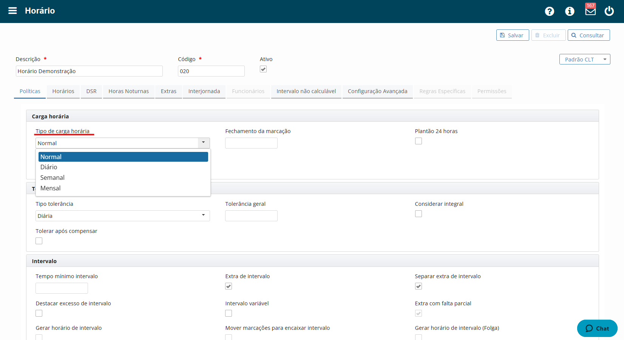This screenshot has width=624, height=340.
Task: Enable the Intervalo variável checkbox
Action: tap(229, 313)
